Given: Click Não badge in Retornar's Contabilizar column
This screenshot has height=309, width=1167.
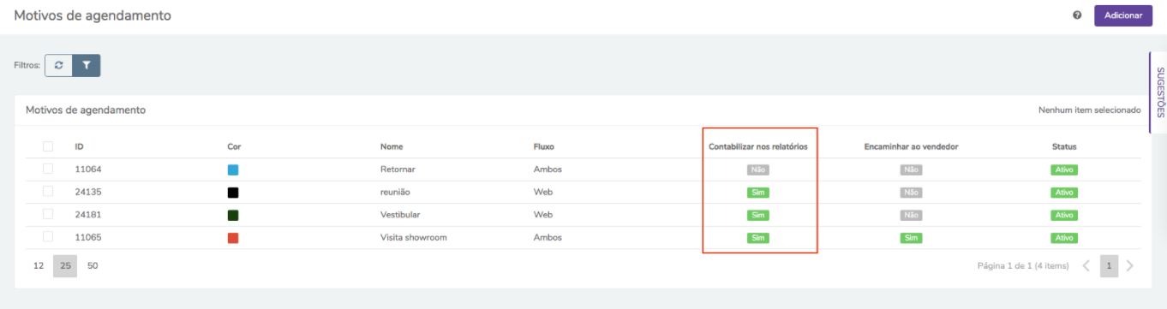Looking at the screenshot, I should 757,169.
